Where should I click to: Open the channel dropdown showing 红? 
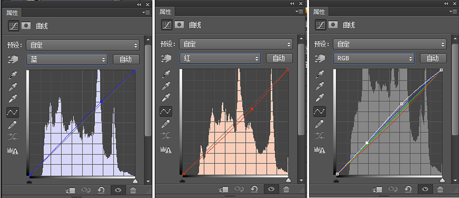220,58
